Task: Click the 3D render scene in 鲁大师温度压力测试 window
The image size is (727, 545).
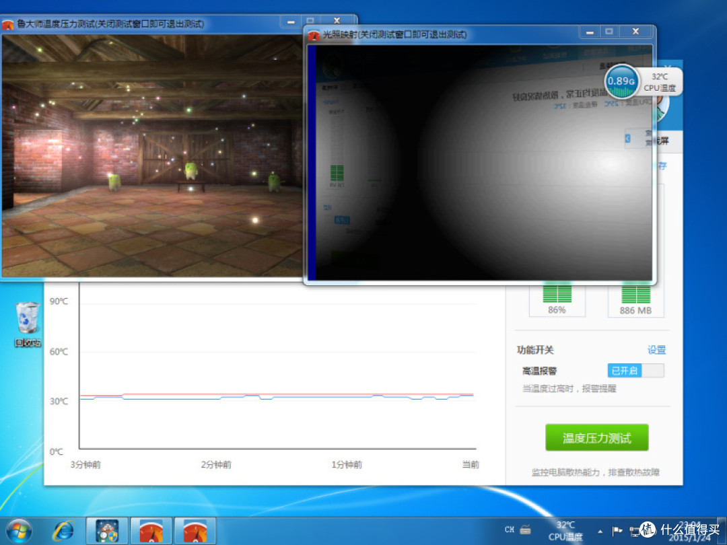Action: 152,155
